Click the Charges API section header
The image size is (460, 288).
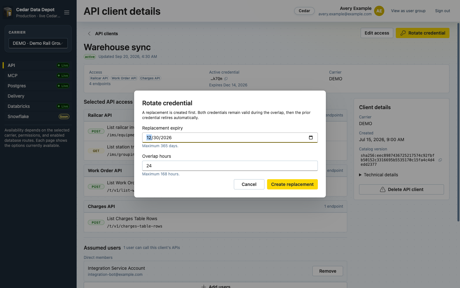pos(215,206)
